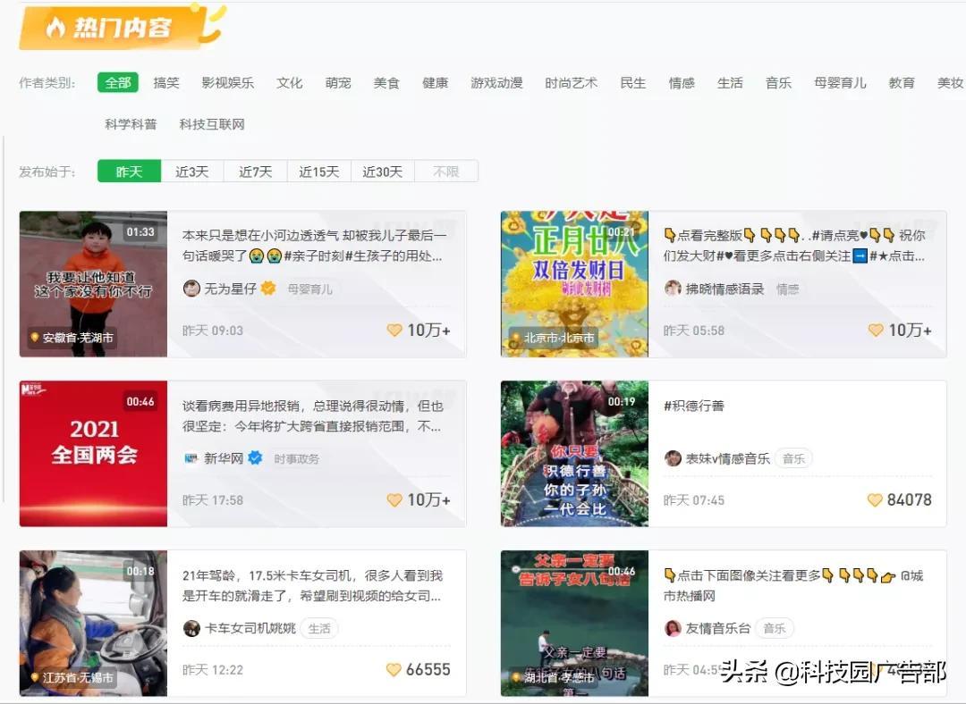Screen dimensions: 966x704
Task: Open author name 新华网
Action: (x=224, y=458)
